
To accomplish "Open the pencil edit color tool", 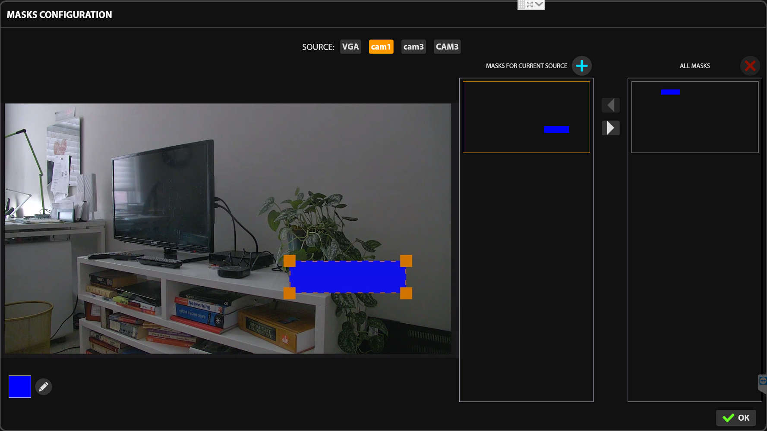I will pyautogui.click(x=44, y=387).
